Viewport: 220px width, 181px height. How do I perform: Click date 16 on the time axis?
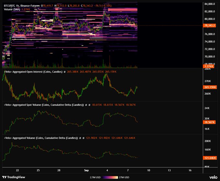(190, 170)
